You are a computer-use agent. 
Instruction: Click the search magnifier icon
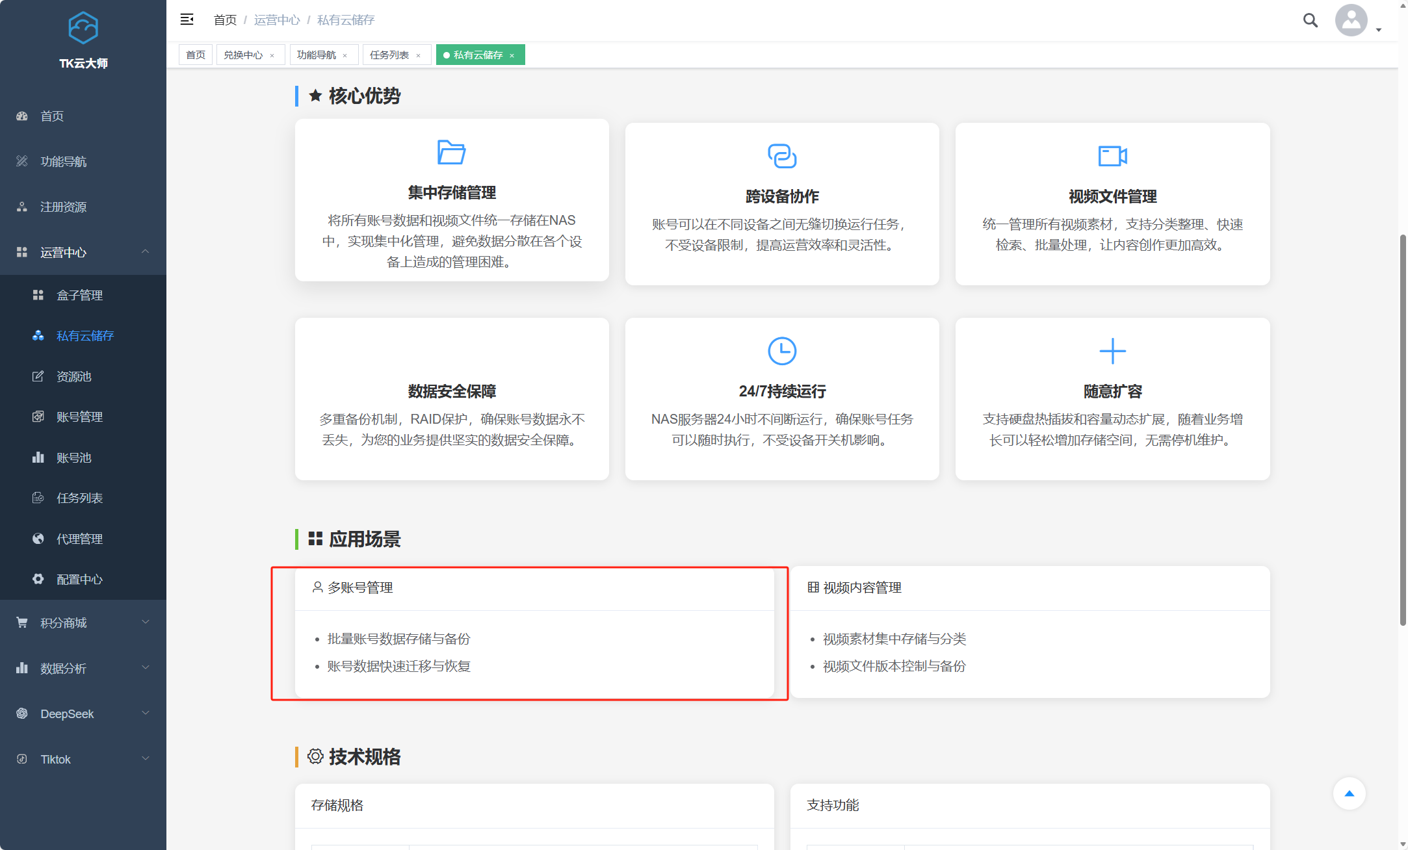(x=1309, y=20)
